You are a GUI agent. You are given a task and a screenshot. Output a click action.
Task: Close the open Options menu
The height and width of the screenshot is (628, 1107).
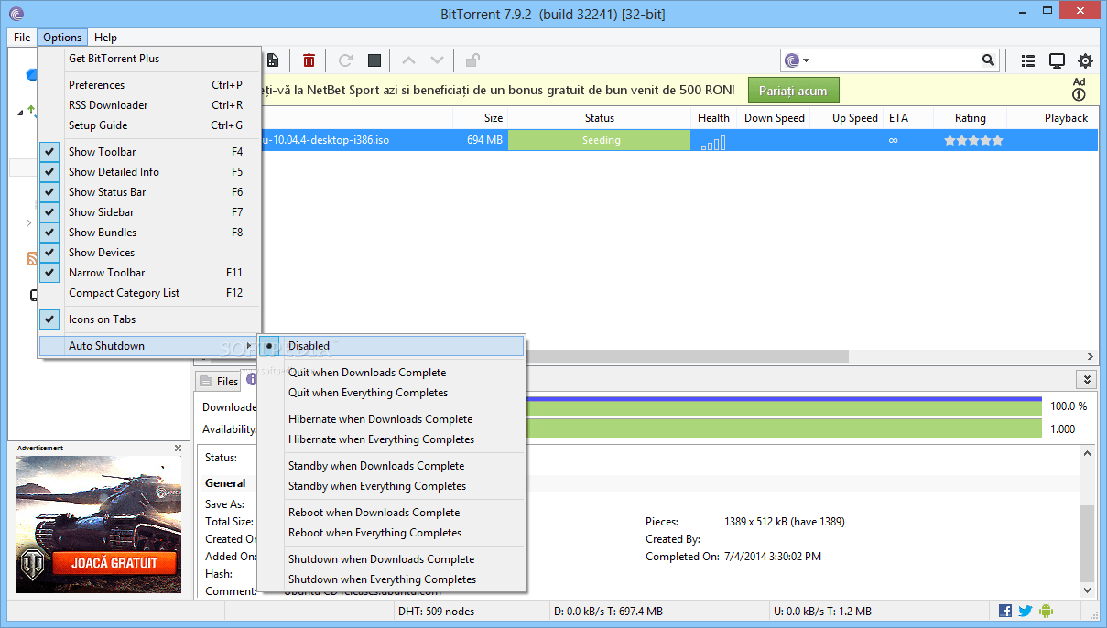[62, 38]
